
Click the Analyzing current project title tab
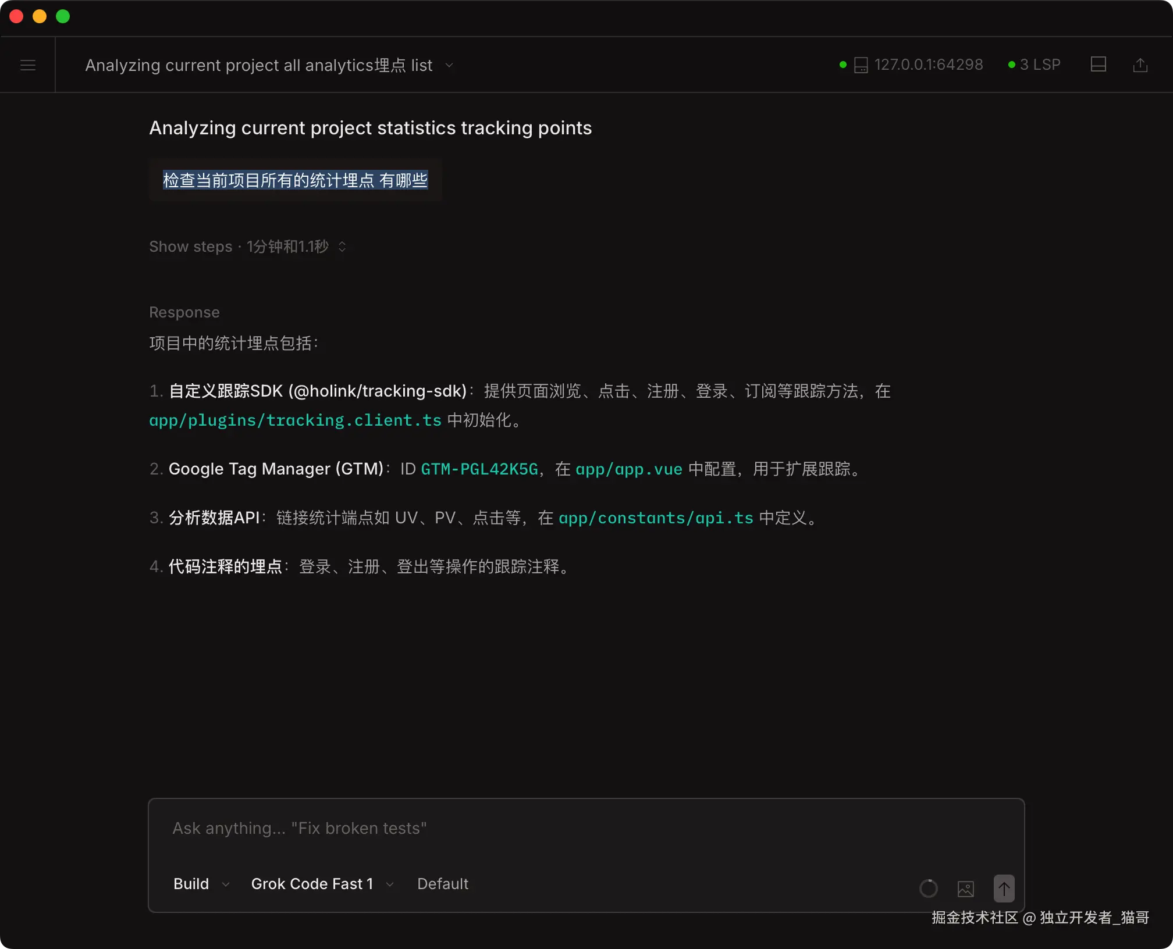coord(258,65)
